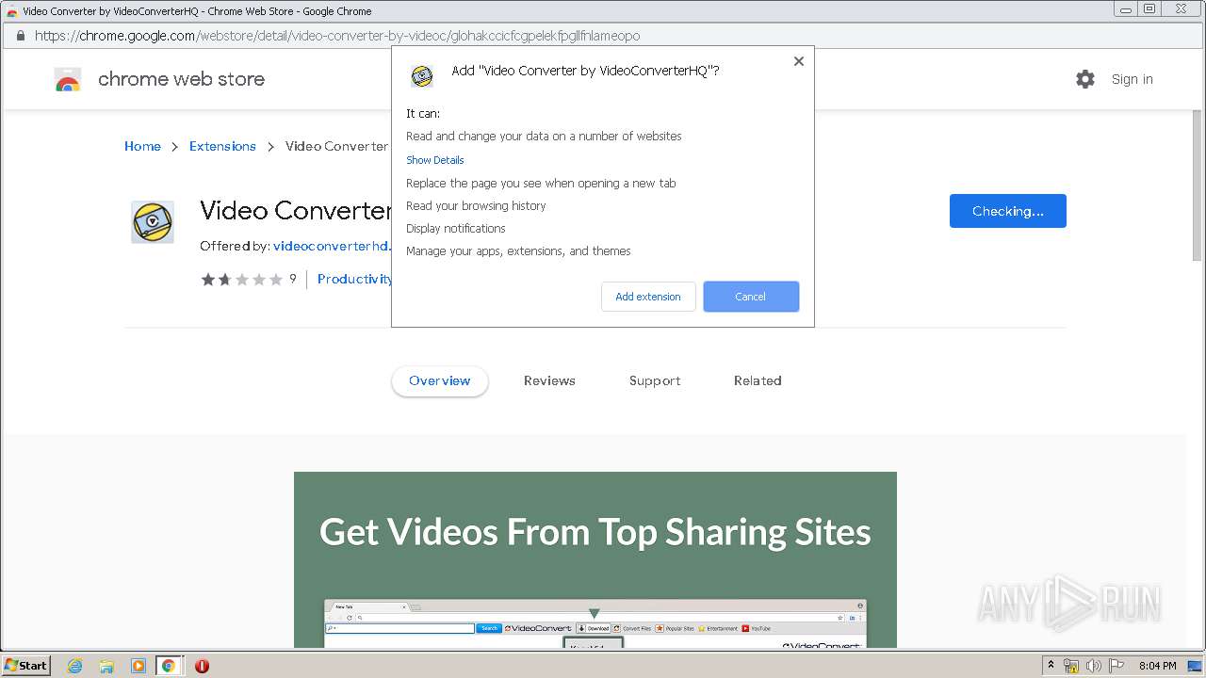Click 'Replace the page you see' text
The height and width of the screenshot is (678, 1206).
click(541, 183)
